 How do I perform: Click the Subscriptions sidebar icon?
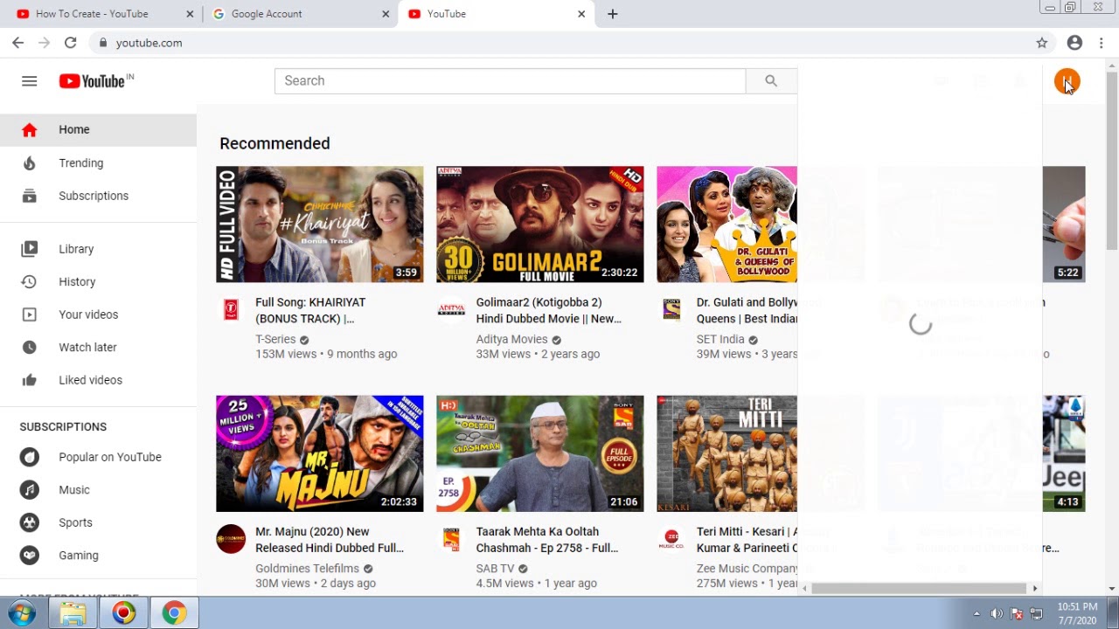pyautogui.click(x=30, y=196)
